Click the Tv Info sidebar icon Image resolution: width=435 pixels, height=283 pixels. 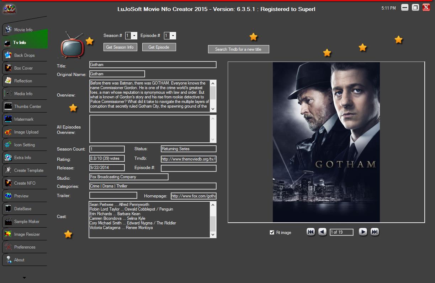pyautogui.click(x=8, y=43)
